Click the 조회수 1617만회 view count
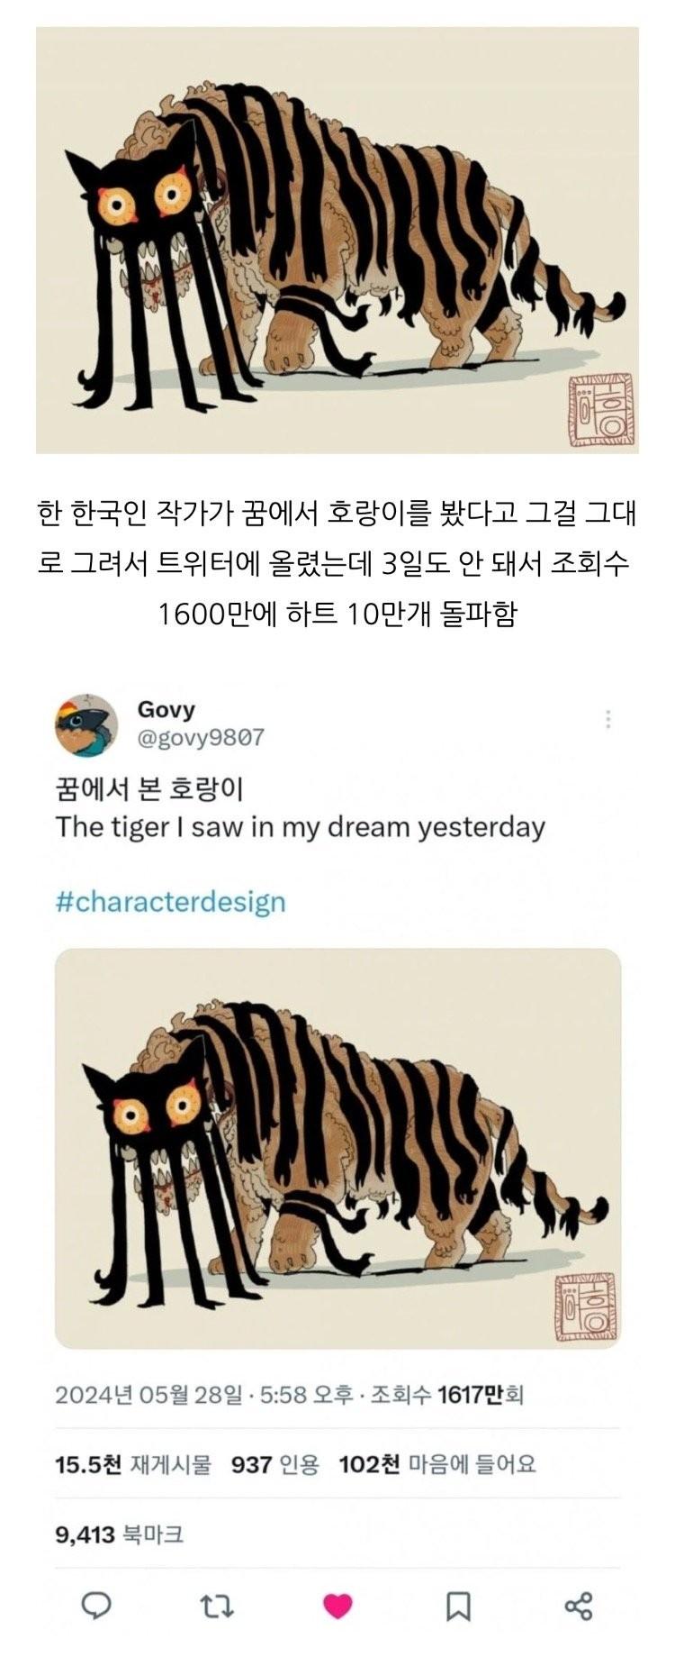The image size is (675, 1675). [x=446, y=1395]
